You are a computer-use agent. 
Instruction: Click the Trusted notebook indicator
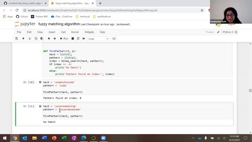[209, 32]
